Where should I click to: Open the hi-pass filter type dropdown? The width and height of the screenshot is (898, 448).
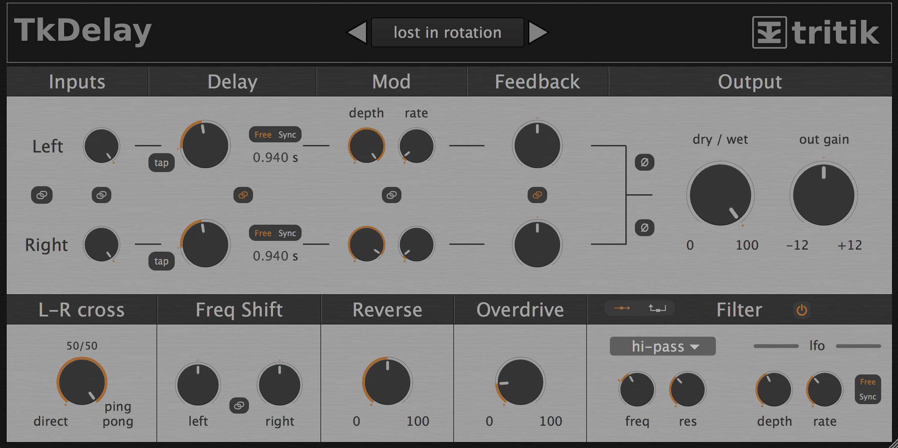click(663, 346)
